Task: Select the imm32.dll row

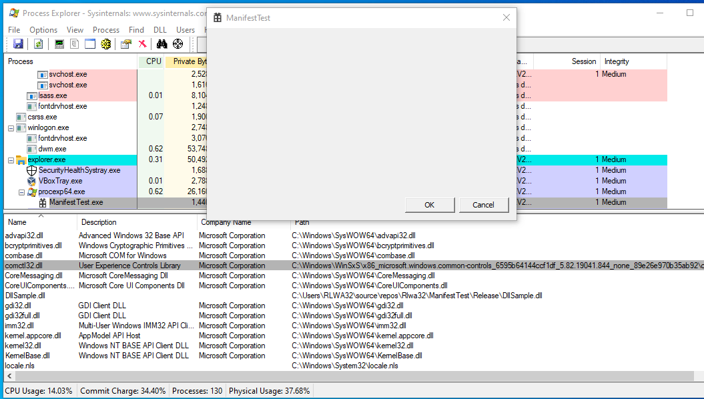Action: tap(354, 326)
